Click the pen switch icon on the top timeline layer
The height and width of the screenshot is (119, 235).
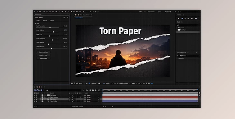tap(73, 95)
